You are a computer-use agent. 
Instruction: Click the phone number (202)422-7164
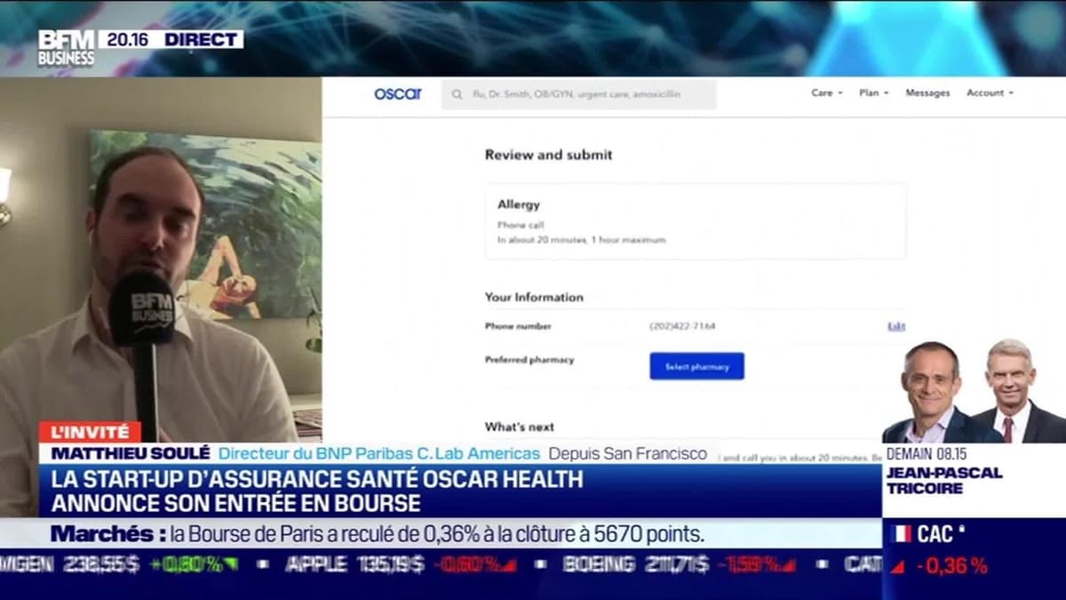[682, 326]
